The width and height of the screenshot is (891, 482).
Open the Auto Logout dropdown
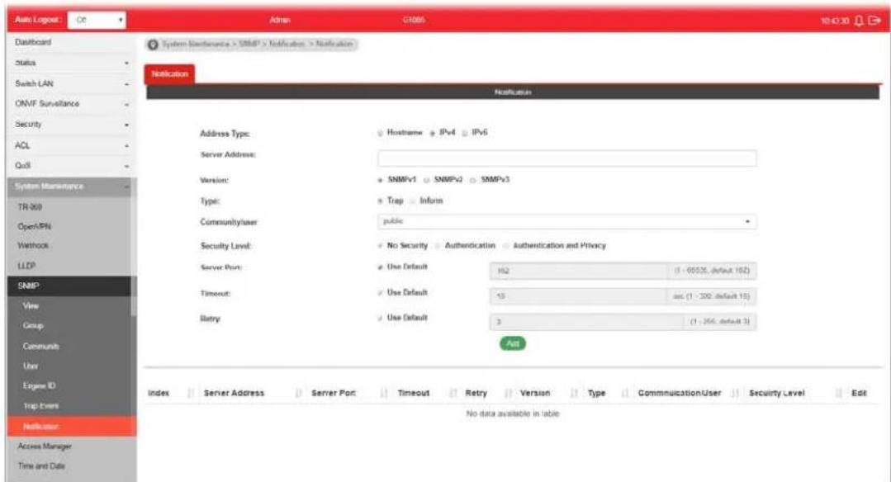click(97, 20)
